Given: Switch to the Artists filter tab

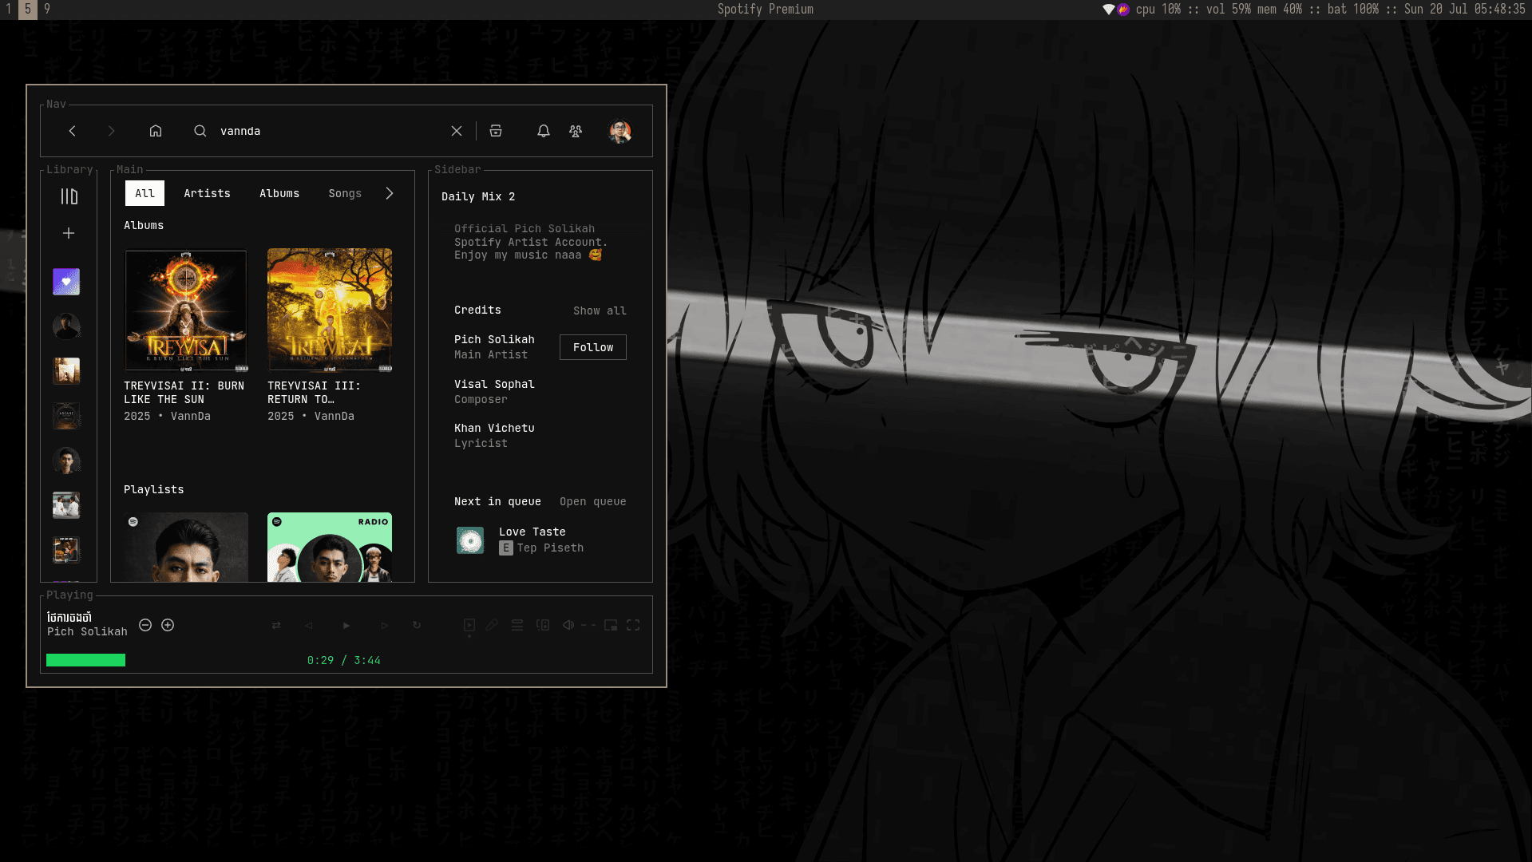Looking at the screenshot, I should click(207, 193).
